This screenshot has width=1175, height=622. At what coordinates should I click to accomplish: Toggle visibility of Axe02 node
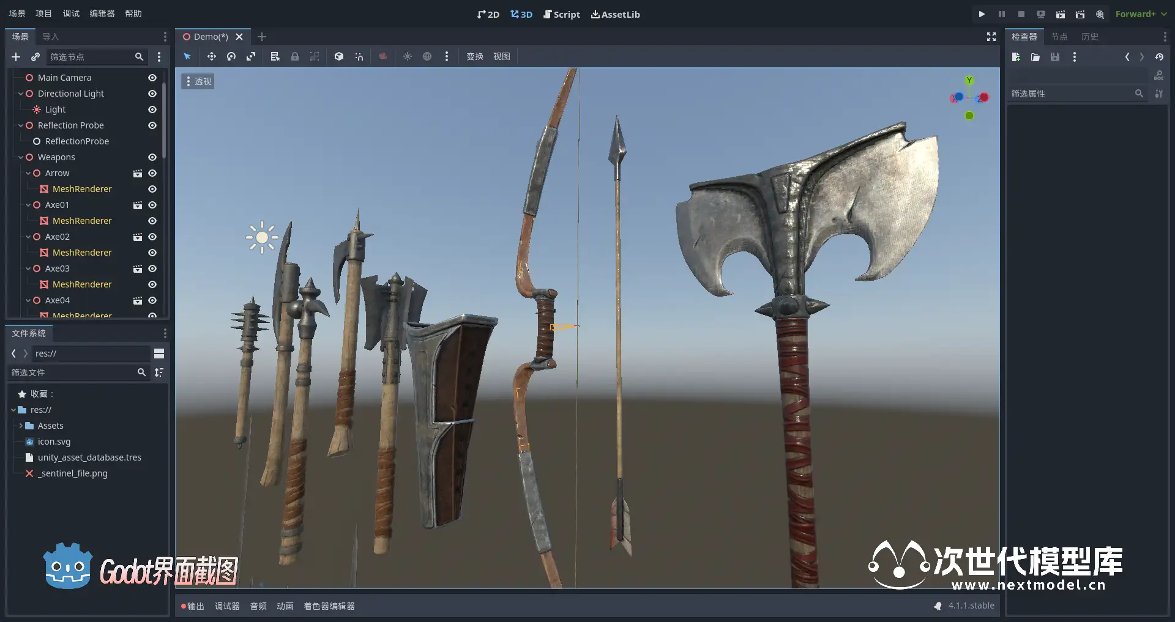click(152, 237)
